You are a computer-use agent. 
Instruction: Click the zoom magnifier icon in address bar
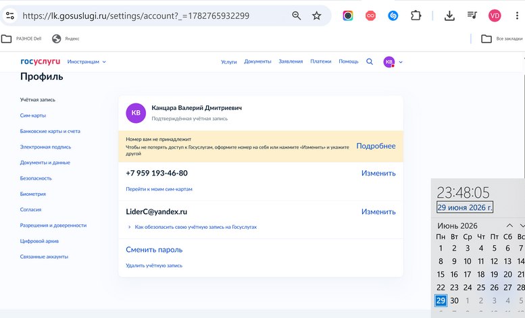tap(297, 16)
